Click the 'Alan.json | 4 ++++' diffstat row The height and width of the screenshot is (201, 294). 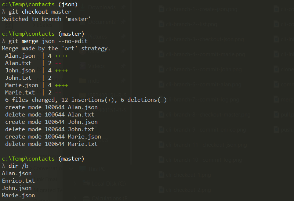click(x=37, y=56)
